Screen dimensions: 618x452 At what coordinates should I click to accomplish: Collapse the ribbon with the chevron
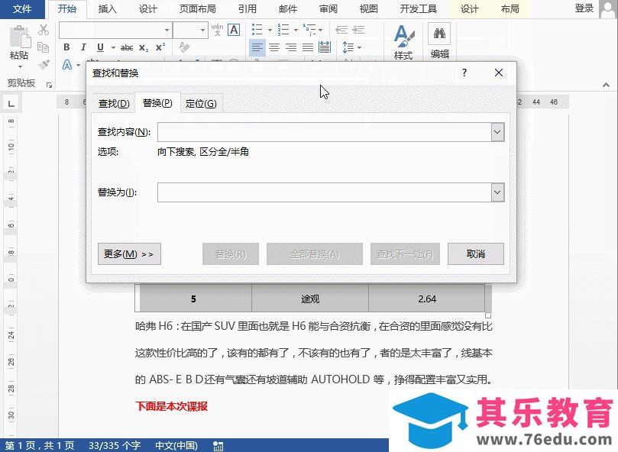pyautogui.click(x=607, y=85)
